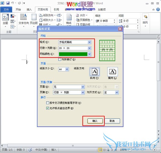Open the Themes (主题) gallery icon
This screenshot has height=153, width=161.
tap(5, 17)
